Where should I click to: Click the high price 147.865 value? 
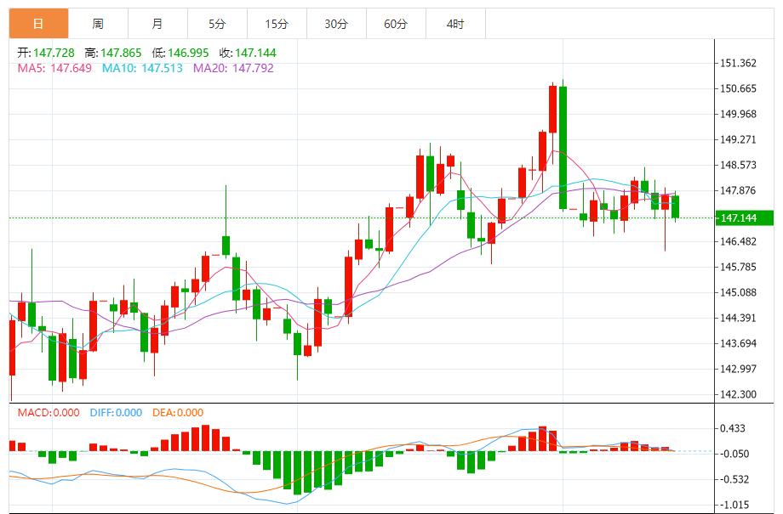pyautogui.click(x=121, y=53)
